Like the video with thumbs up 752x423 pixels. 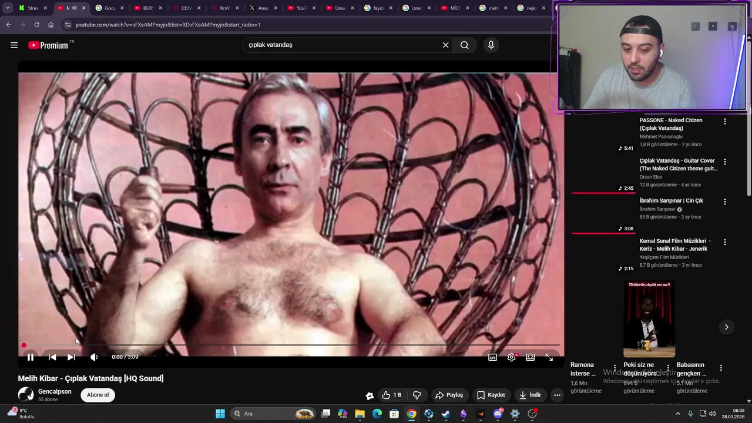click(391, 395)
